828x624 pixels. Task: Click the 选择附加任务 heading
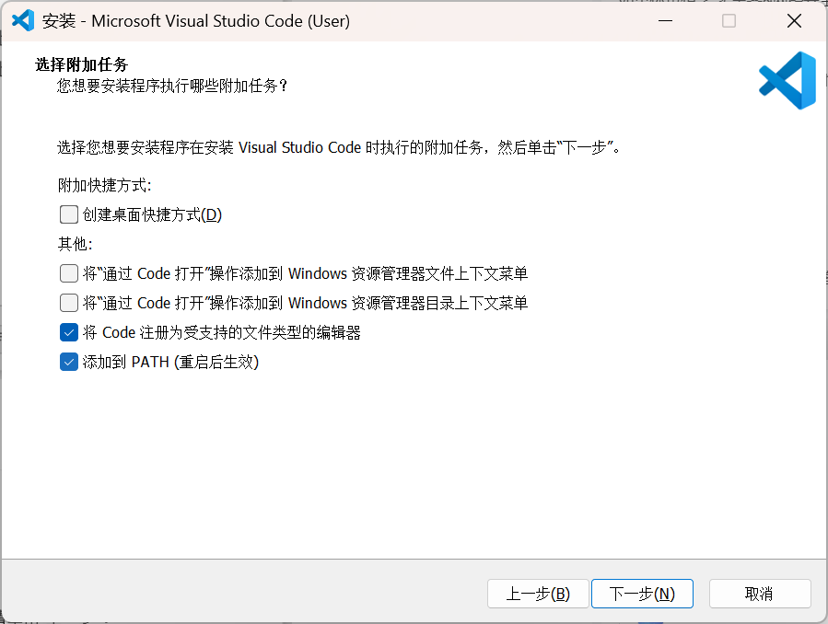click(82, 64)
